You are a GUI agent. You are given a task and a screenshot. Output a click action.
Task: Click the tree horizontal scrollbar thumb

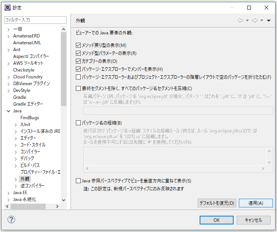tap(28, 206)
